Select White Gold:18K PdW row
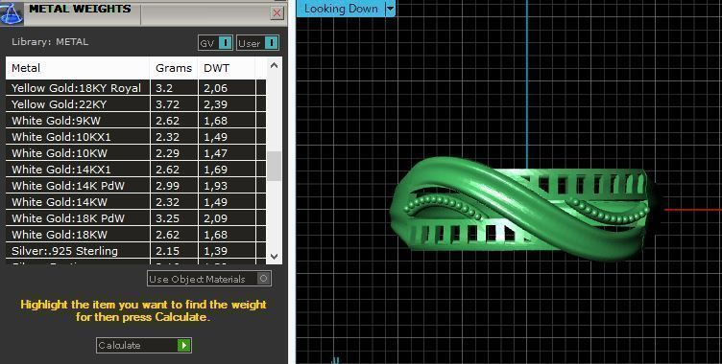The image size is (722, 364). 135,217
